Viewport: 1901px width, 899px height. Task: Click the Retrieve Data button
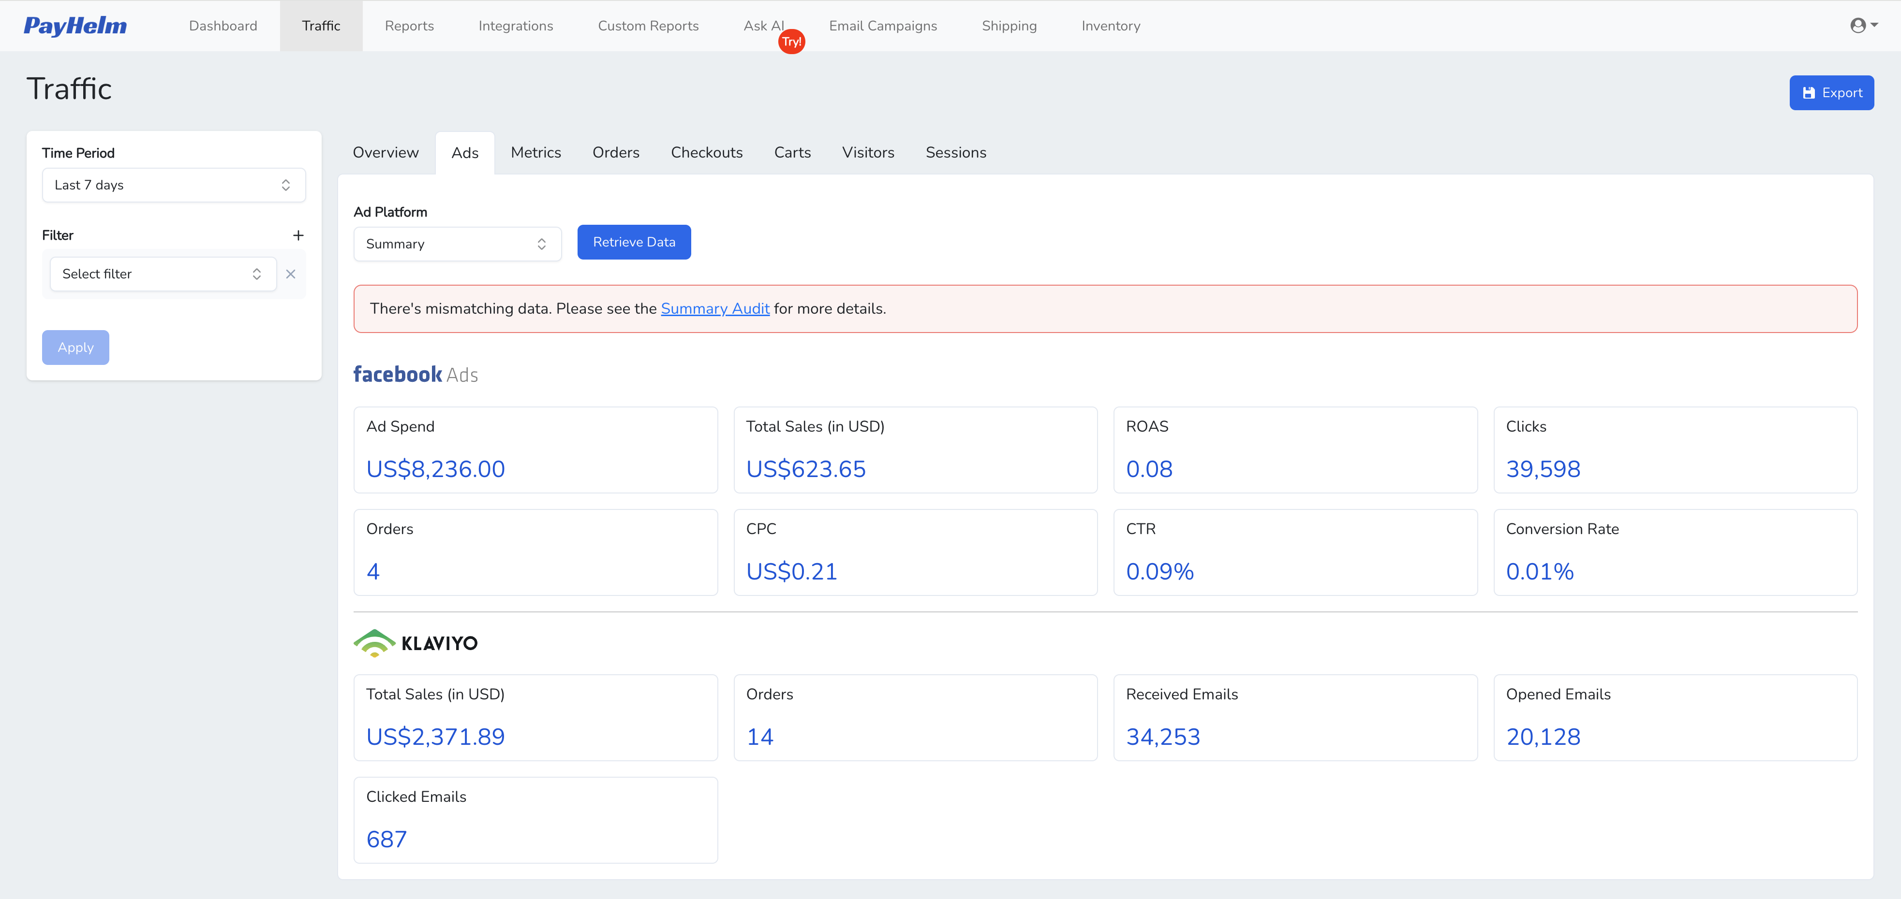(x=634, y=242)
